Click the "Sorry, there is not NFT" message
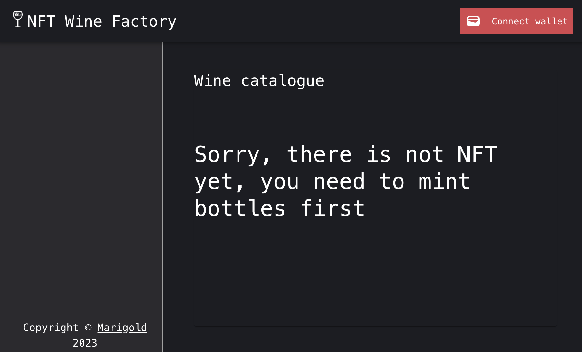The height and width of the screenshot is (352, 582). (345, 154)
